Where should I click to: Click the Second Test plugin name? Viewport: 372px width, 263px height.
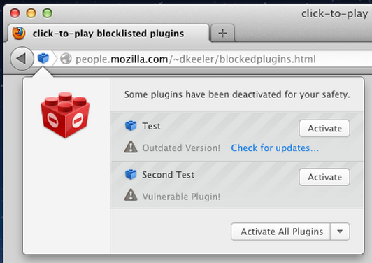[x=169, y=175]
